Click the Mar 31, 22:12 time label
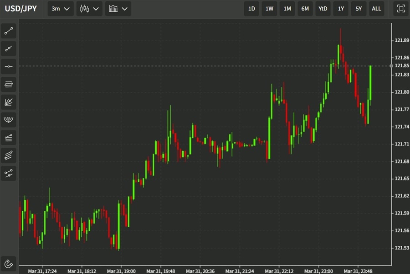Image resolution: width=410 pixels, height=274 pixels. (279, 271)
